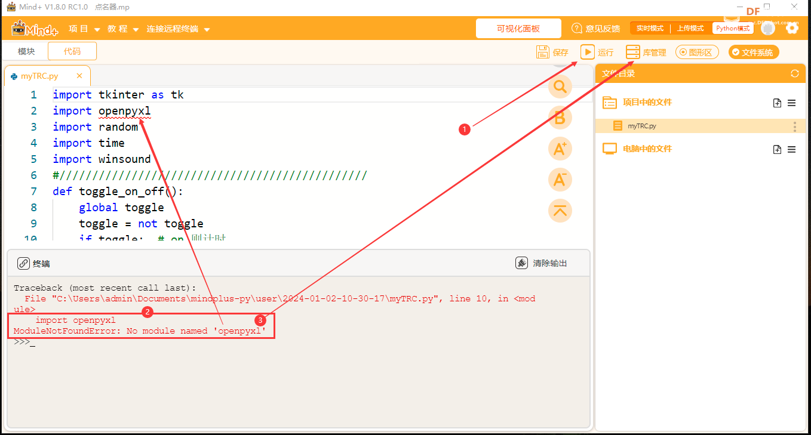Click the search magnifier icon in editor
Screen dimensions: 811x435
[560, 87]
